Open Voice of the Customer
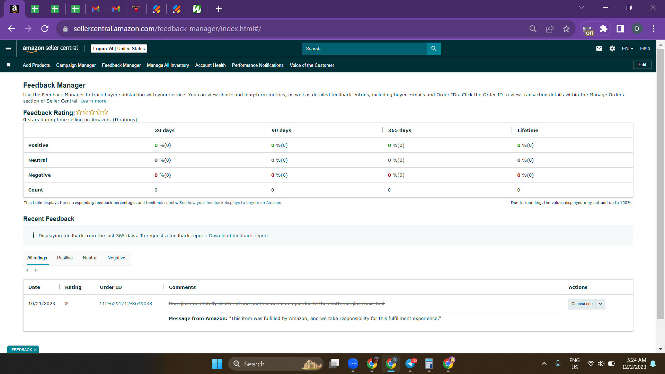The width and height of the screenshot is (665, 374). [312, 65]
